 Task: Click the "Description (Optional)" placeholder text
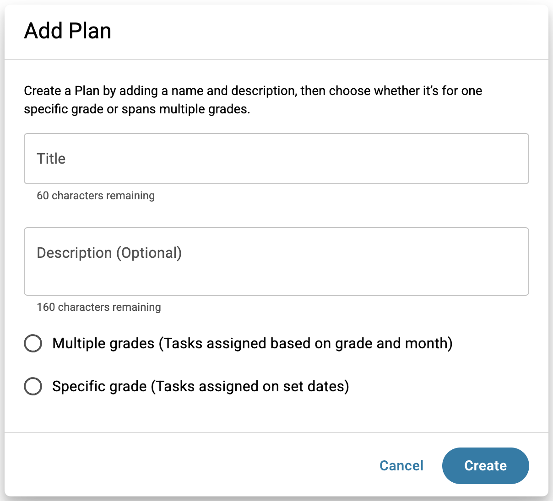click(x=109, y=253)
